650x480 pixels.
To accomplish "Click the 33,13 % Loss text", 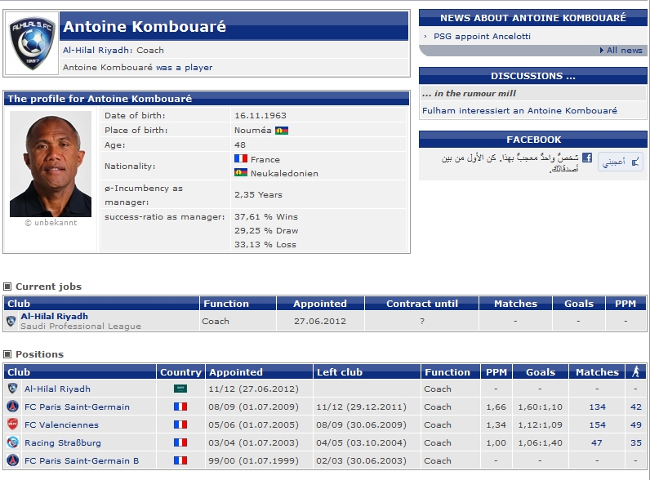I will pos(265,245).
